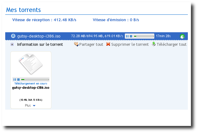Click Vitesse de réception value
The height and width of the screenshot is (133, 198).
[65, 20]
